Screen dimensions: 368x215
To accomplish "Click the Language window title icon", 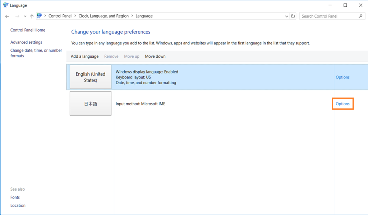I will coord(6,5).
